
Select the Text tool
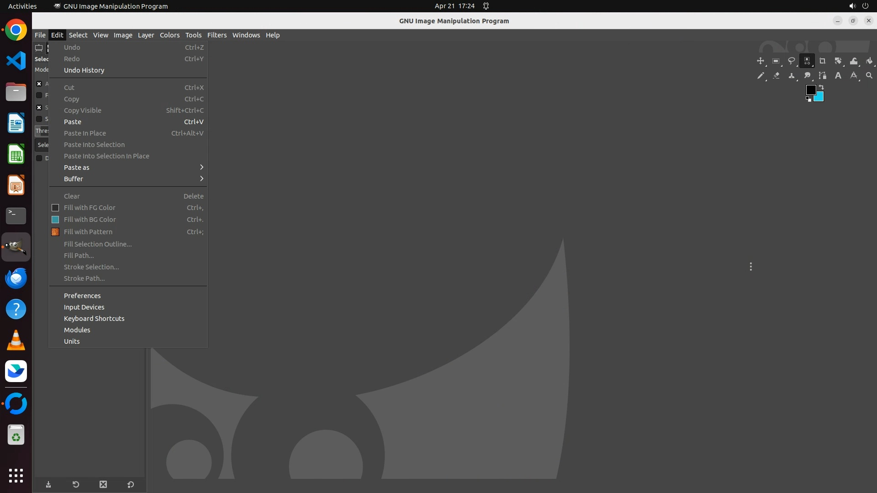838,75
